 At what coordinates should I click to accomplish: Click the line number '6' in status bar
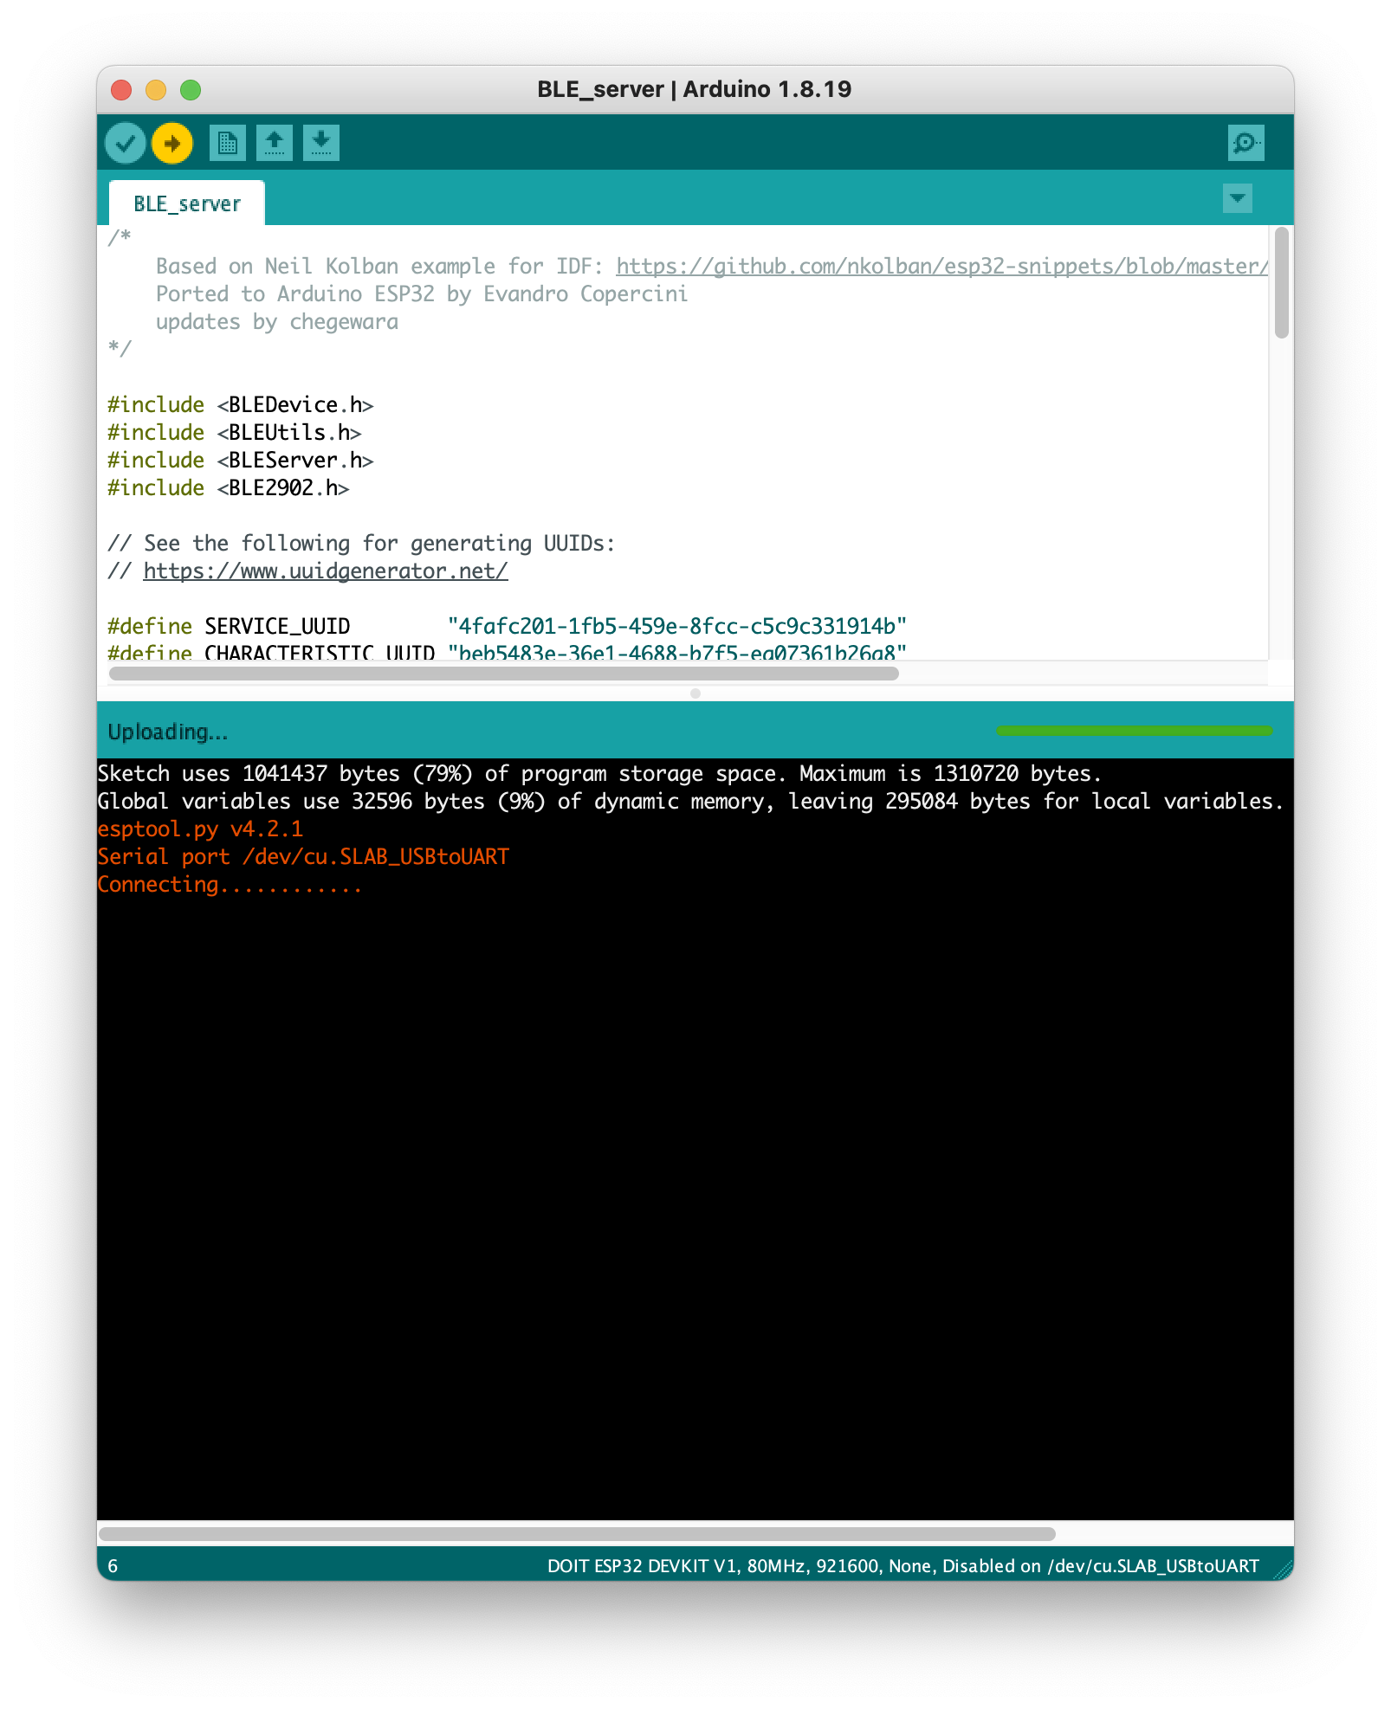pos(113,1566)
